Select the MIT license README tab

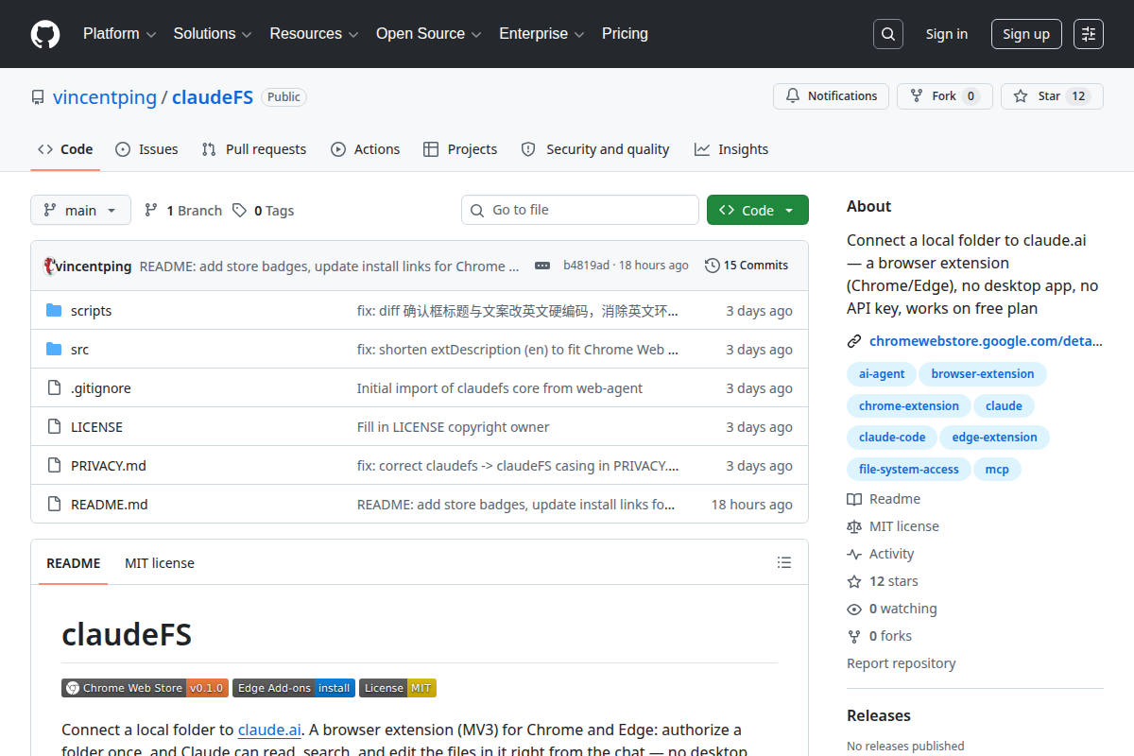pos(160,563)
